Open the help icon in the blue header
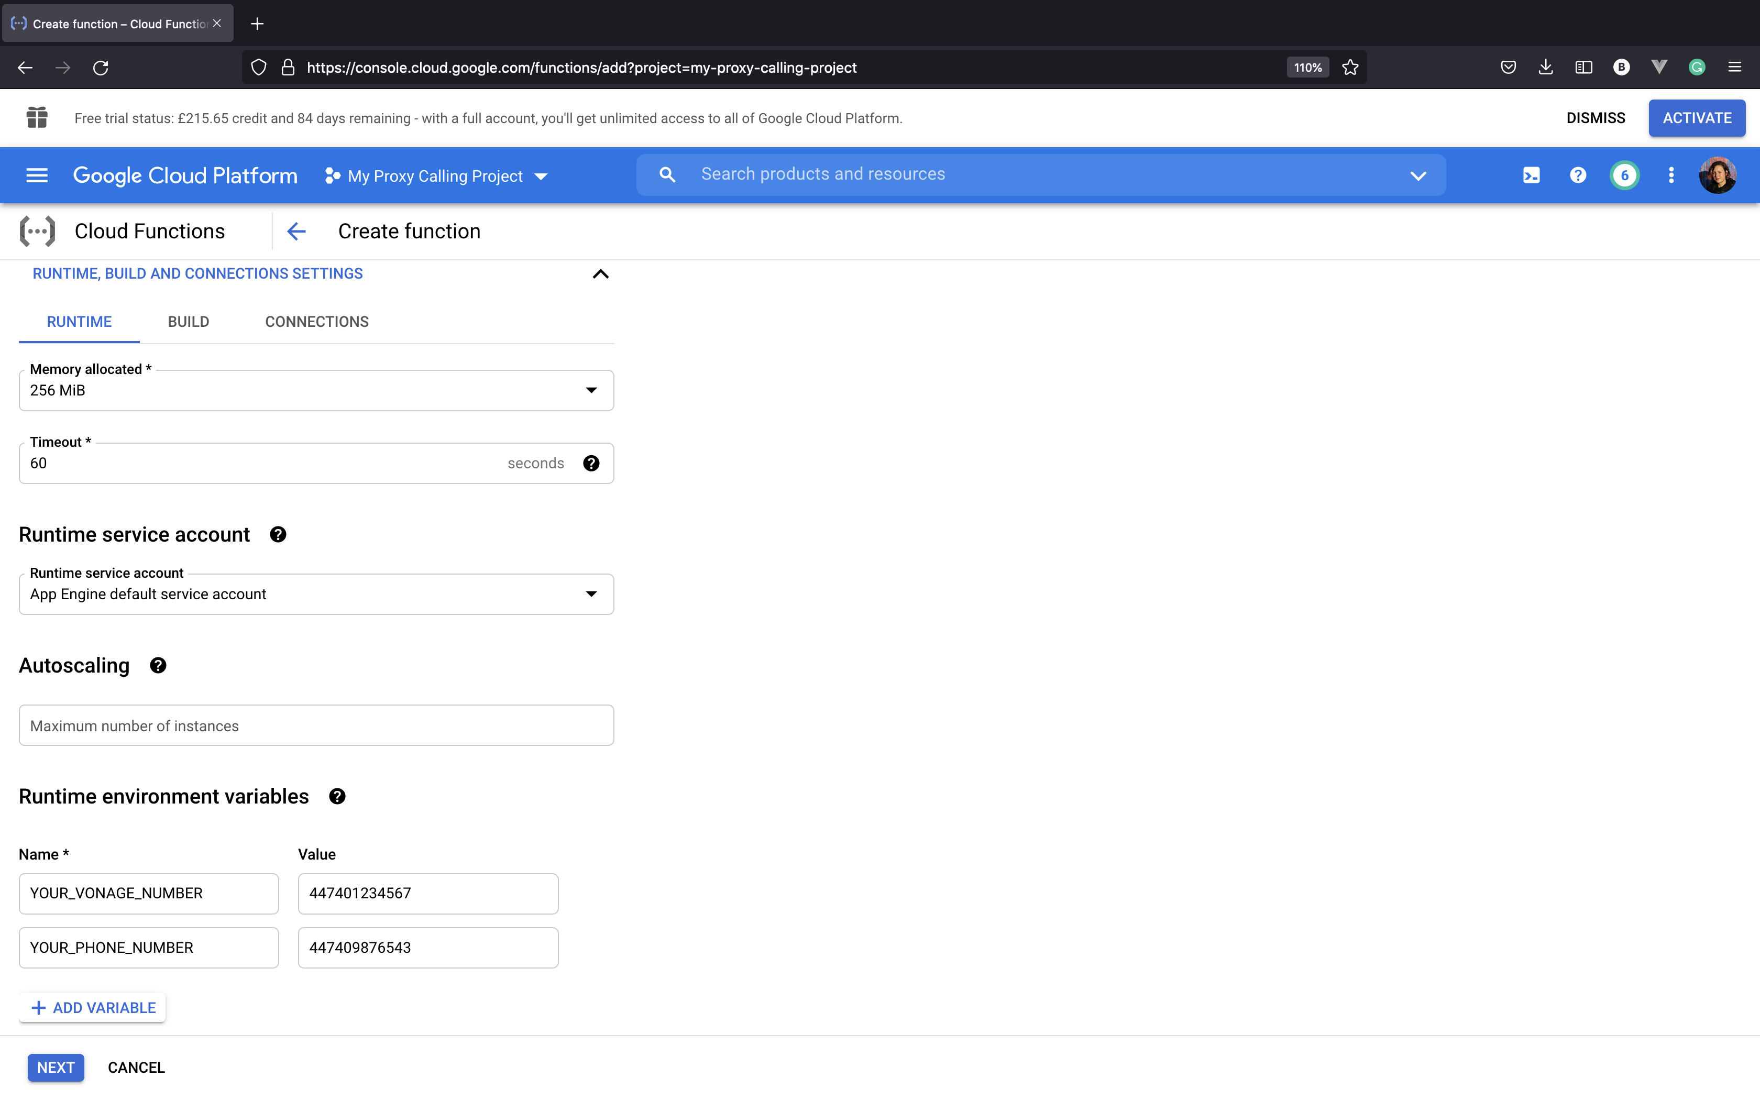This screenshot has height=1100, width=1760. [1578, 175]
